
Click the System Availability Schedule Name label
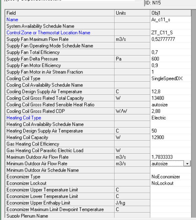tap(40, 26)
